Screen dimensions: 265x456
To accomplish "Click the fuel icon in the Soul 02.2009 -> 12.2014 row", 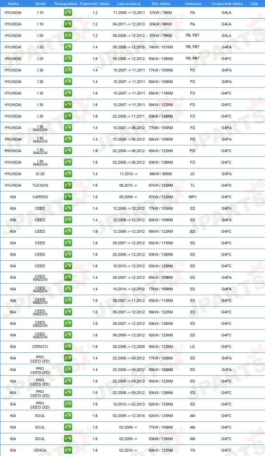I will click(68, 416).
